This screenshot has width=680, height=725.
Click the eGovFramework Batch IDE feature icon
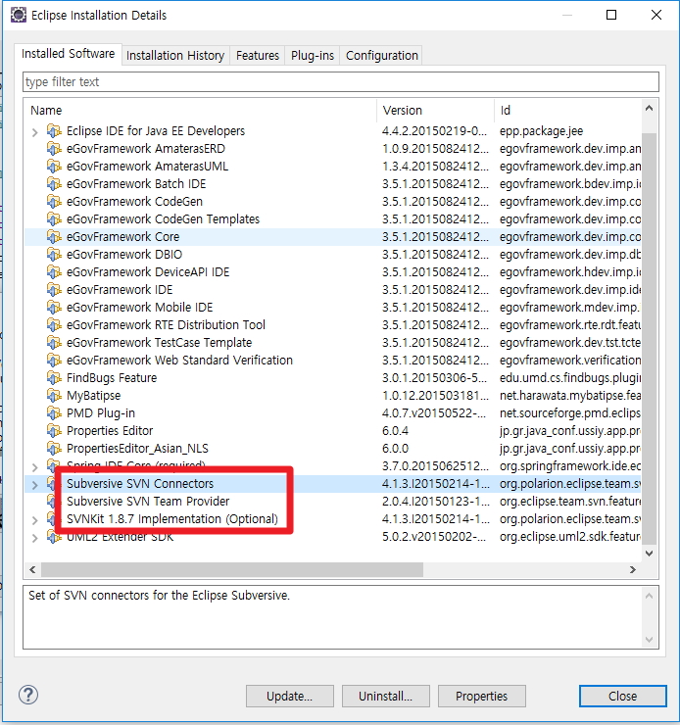click(x=54, y=184)
